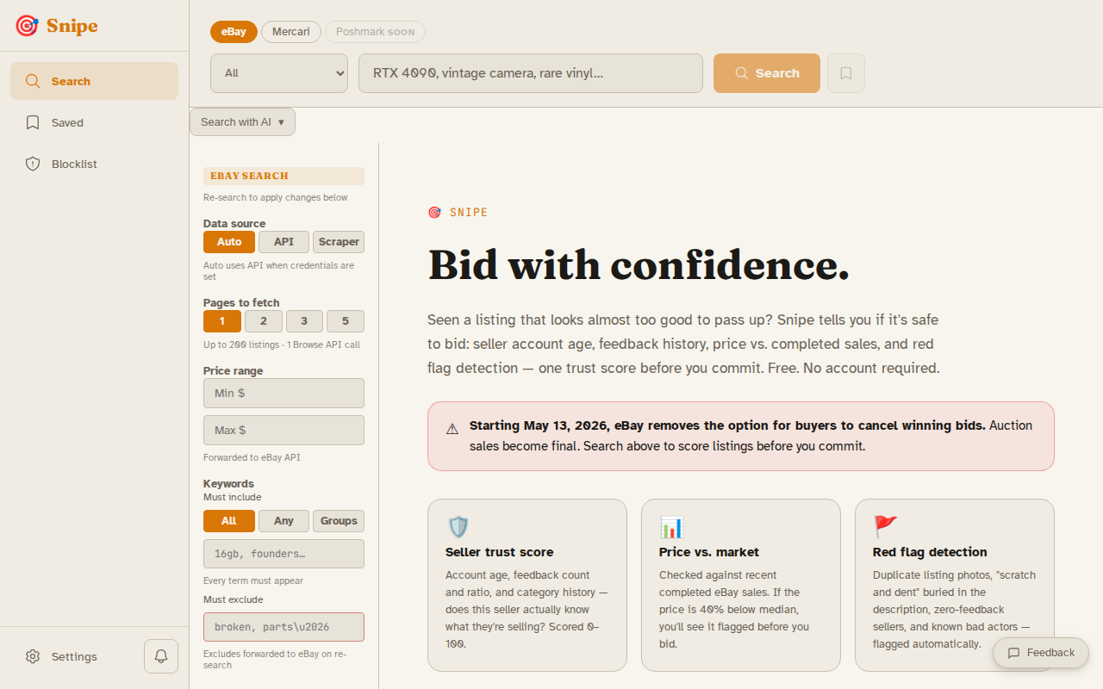Choose 1 page to fetch

222,321
